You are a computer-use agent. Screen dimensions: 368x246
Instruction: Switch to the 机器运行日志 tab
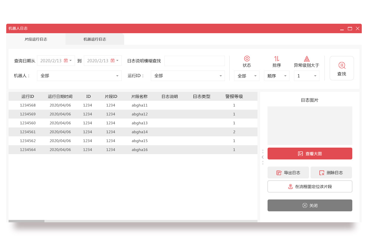tap(95, 39)
